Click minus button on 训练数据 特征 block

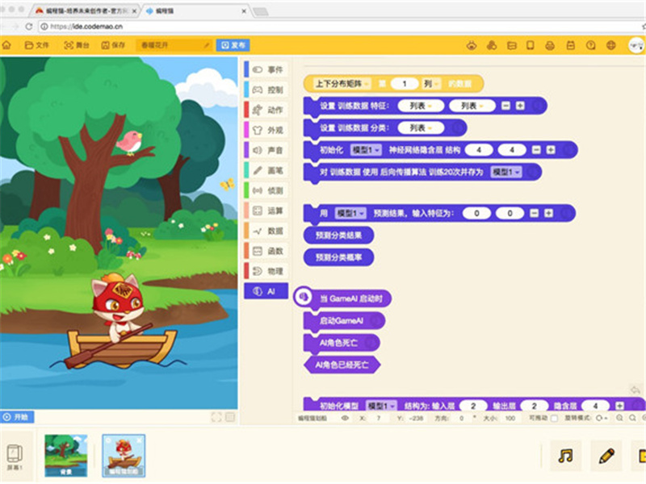click(506, 106)
